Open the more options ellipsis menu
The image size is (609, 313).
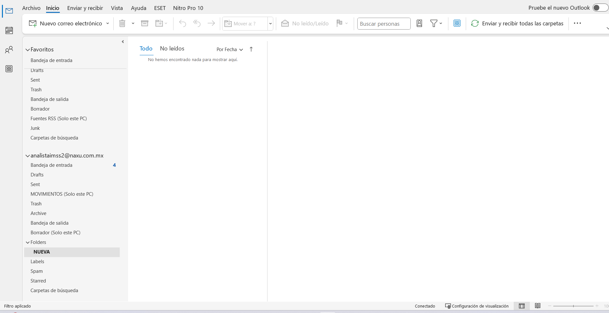(x=577, y=23)
